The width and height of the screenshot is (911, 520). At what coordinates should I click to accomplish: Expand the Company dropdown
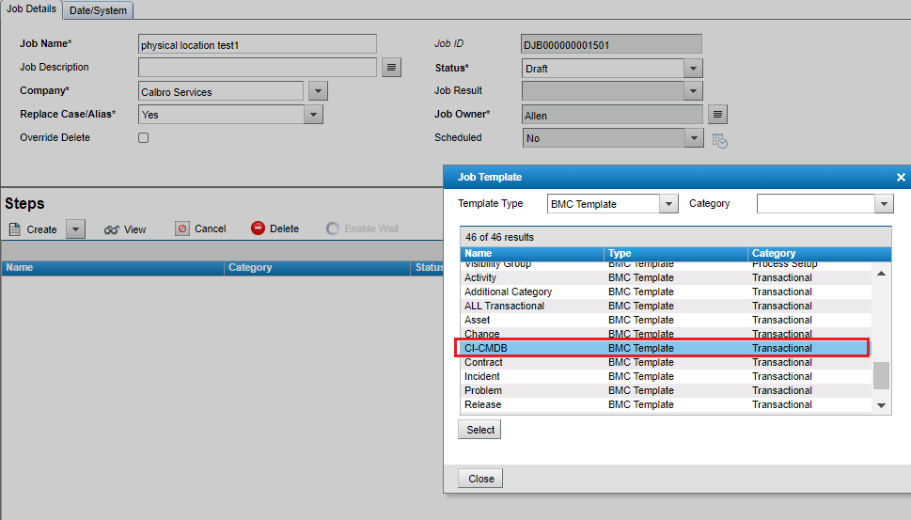318,91
